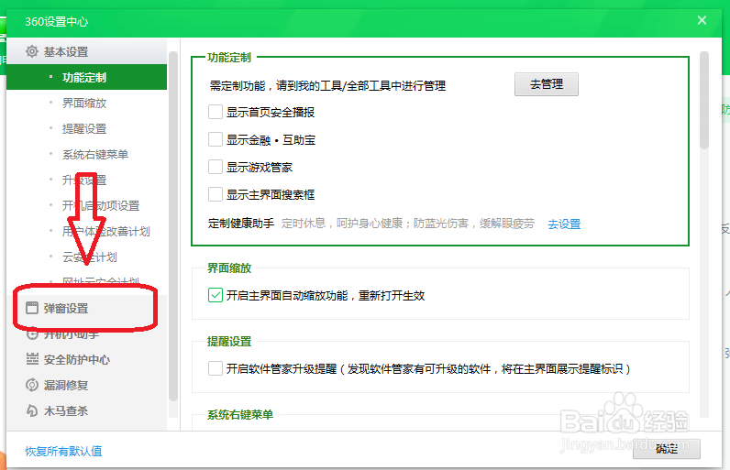730x470 pixels.
Task: Click the 提醒设置 section heading
Action: (x=229, y=342)
